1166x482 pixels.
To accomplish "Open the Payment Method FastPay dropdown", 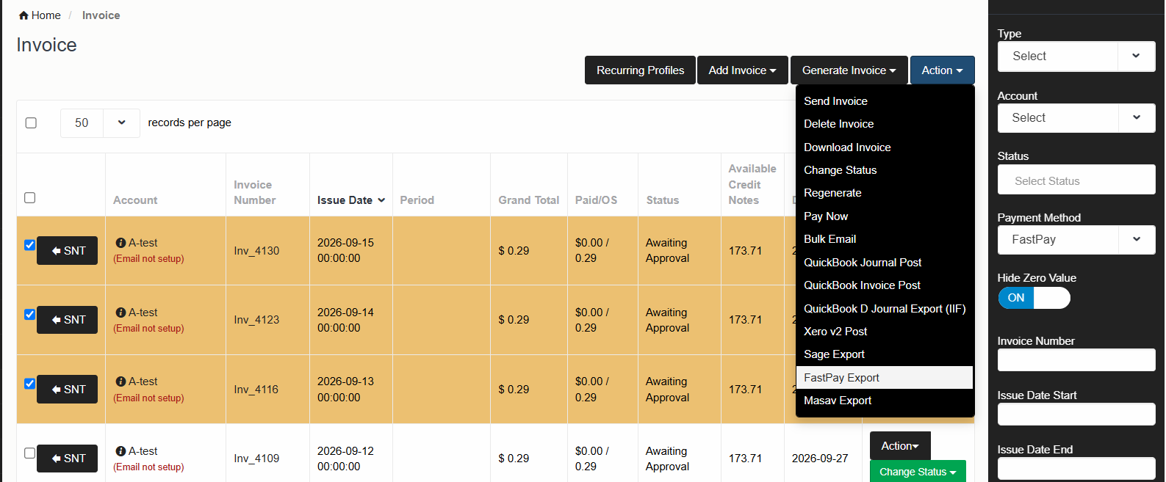I will (x=1076, y=240).
